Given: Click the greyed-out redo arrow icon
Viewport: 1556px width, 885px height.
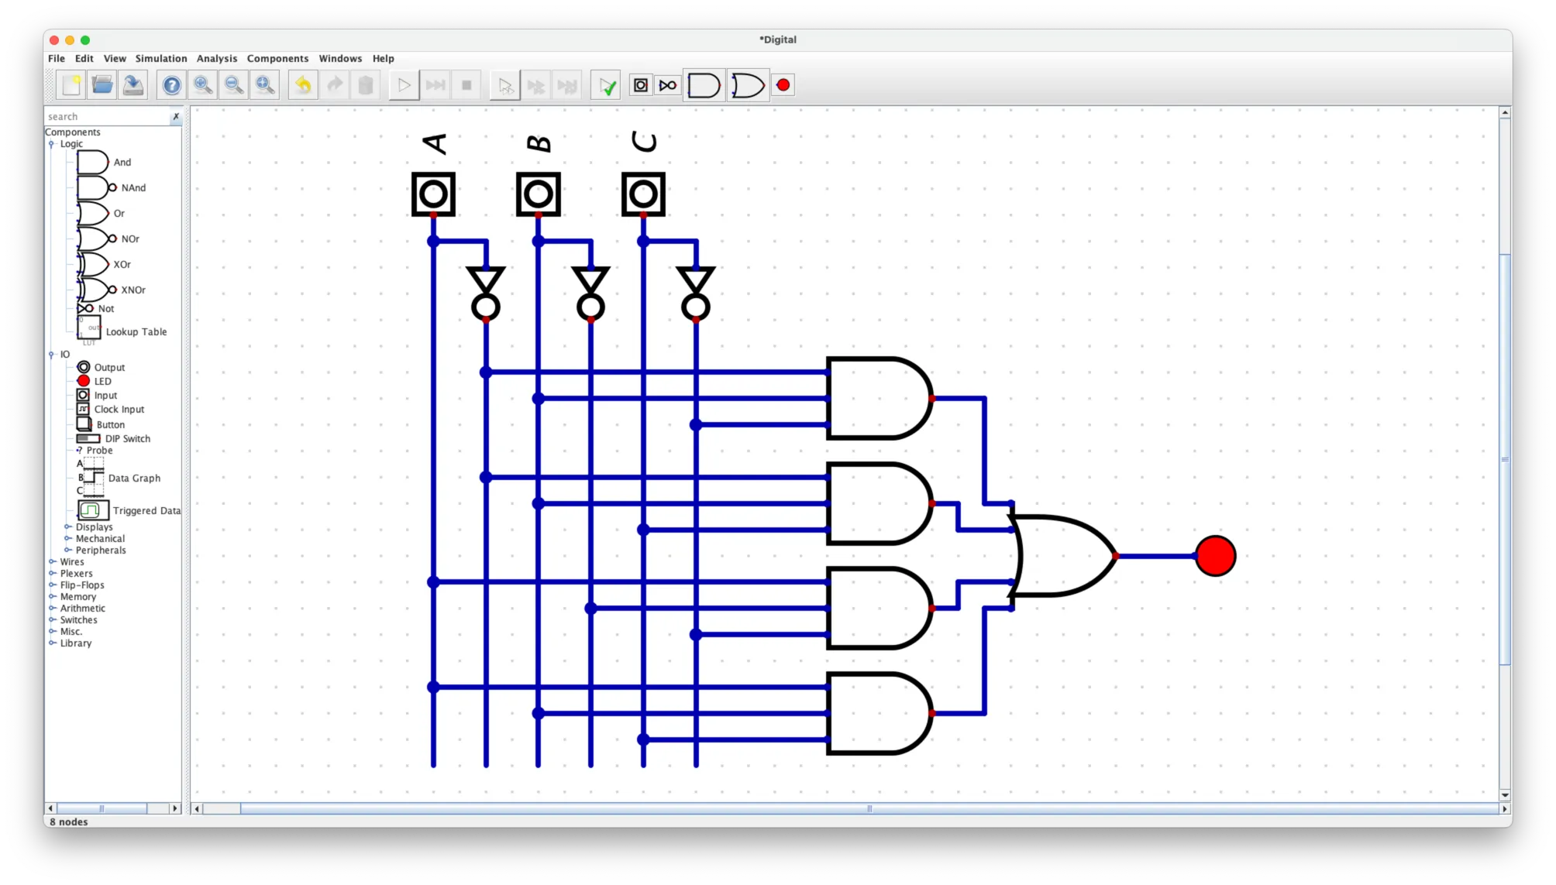Looking at the screenshot, I should click(x=335, y=85).
